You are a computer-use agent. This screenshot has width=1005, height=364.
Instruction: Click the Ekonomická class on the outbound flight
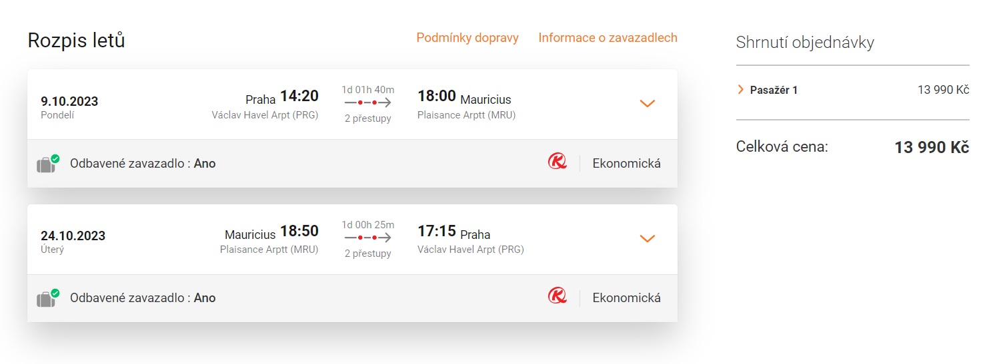[626, 163]
